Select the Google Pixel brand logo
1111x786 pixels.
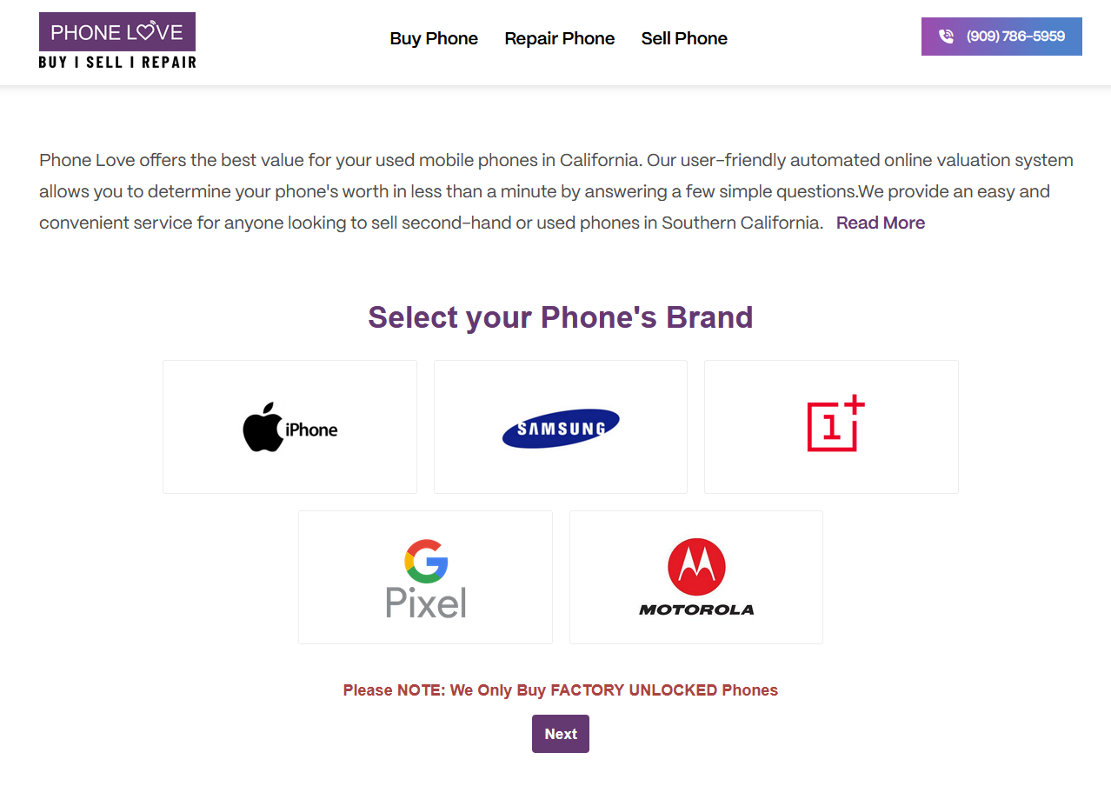coord(426,578)
